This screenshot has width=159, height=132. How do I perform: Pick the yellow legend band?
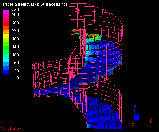(x=6, y=36)
